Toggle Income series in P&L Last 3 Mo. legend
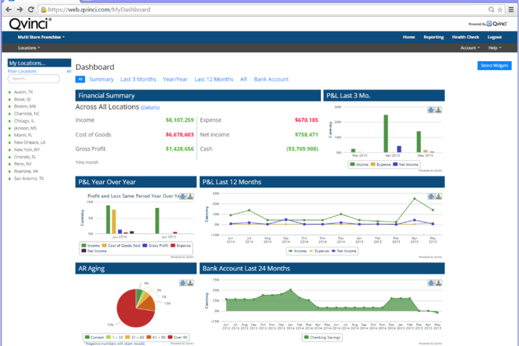This screenshot has width=519, height=346. point(359,164)
